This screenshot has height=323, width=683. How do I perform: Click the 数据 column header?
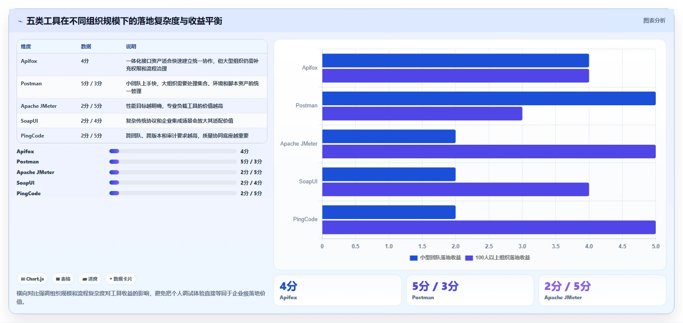pos(86,47)
